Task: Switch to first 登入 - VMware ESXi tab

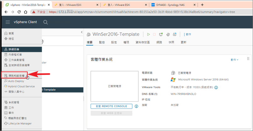Action: (x=76, y=5)
